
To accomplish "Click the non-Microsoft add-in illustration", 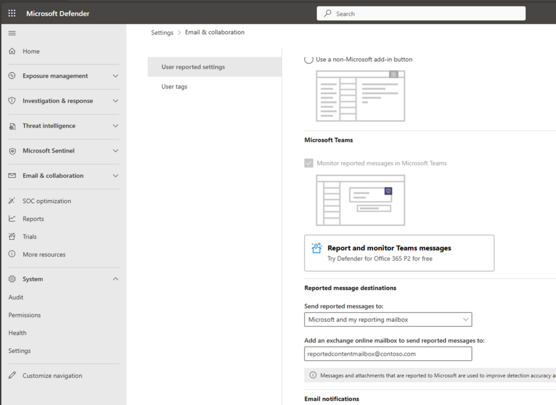I will (x=361, y=96).
